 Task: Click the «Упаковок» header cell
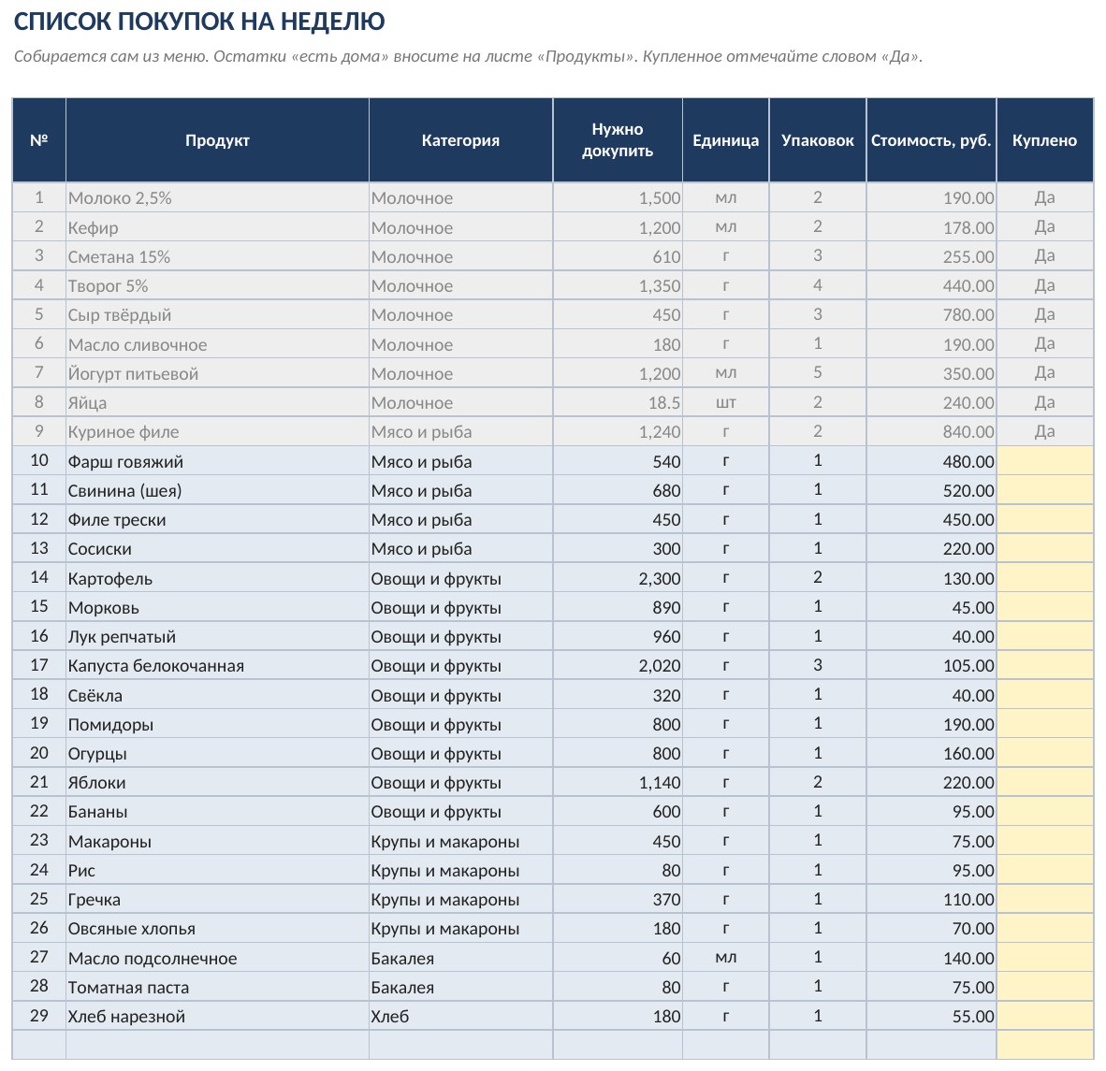coord(818,140)
